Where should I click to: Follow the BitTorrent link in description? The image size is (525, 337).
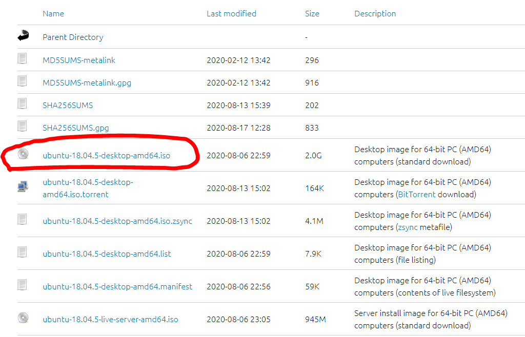[x=417, y=195]
